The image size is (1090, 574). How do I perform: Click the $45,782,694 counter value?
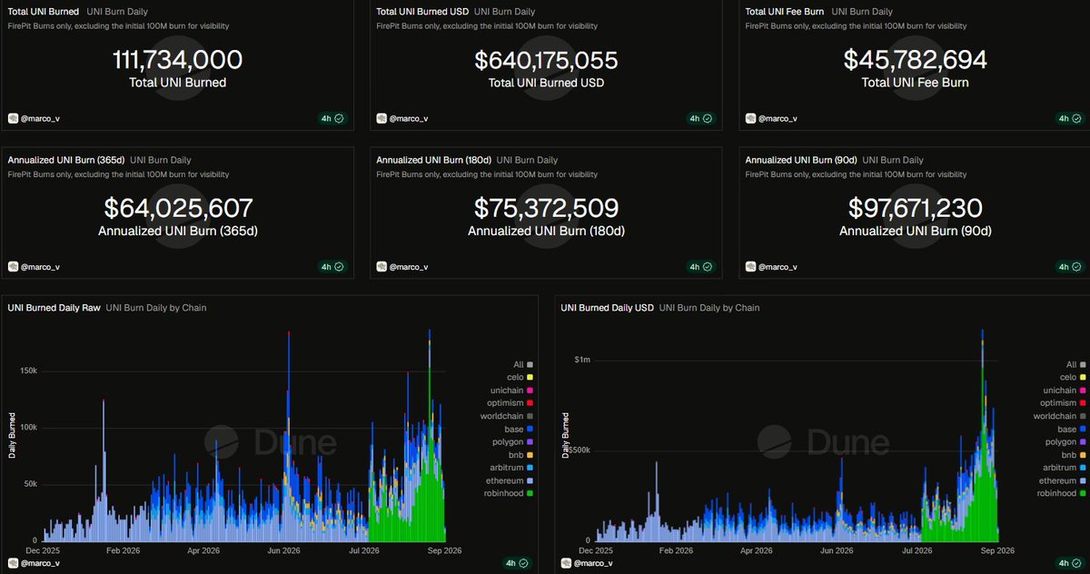tap(915, 61)
